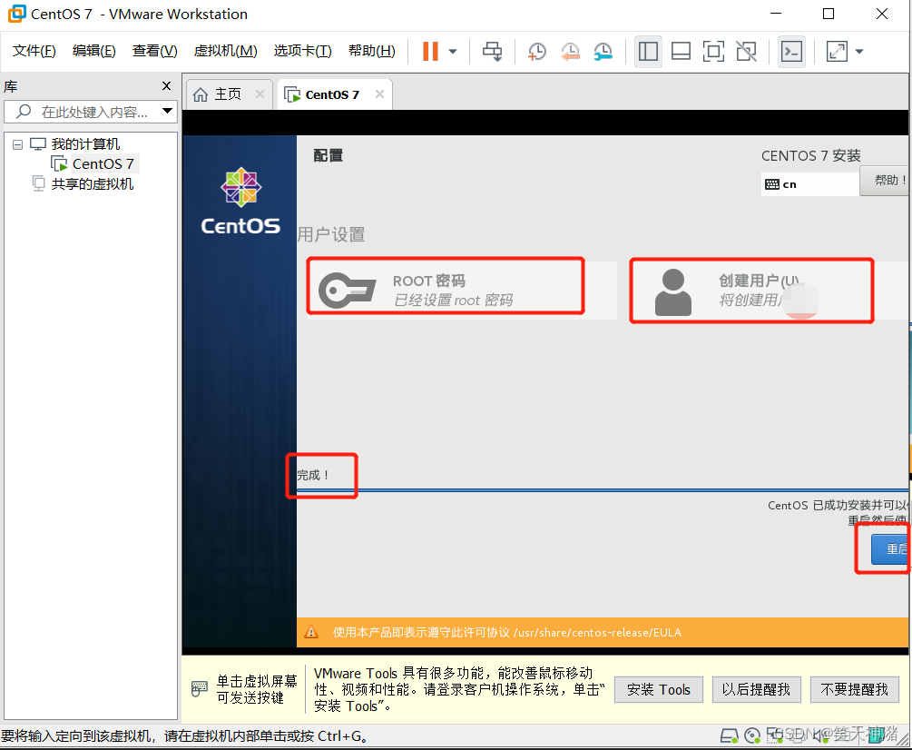This screenshot has height=750, width=912.
Task: Enter full screen mode icon
Action: [713, 51]
